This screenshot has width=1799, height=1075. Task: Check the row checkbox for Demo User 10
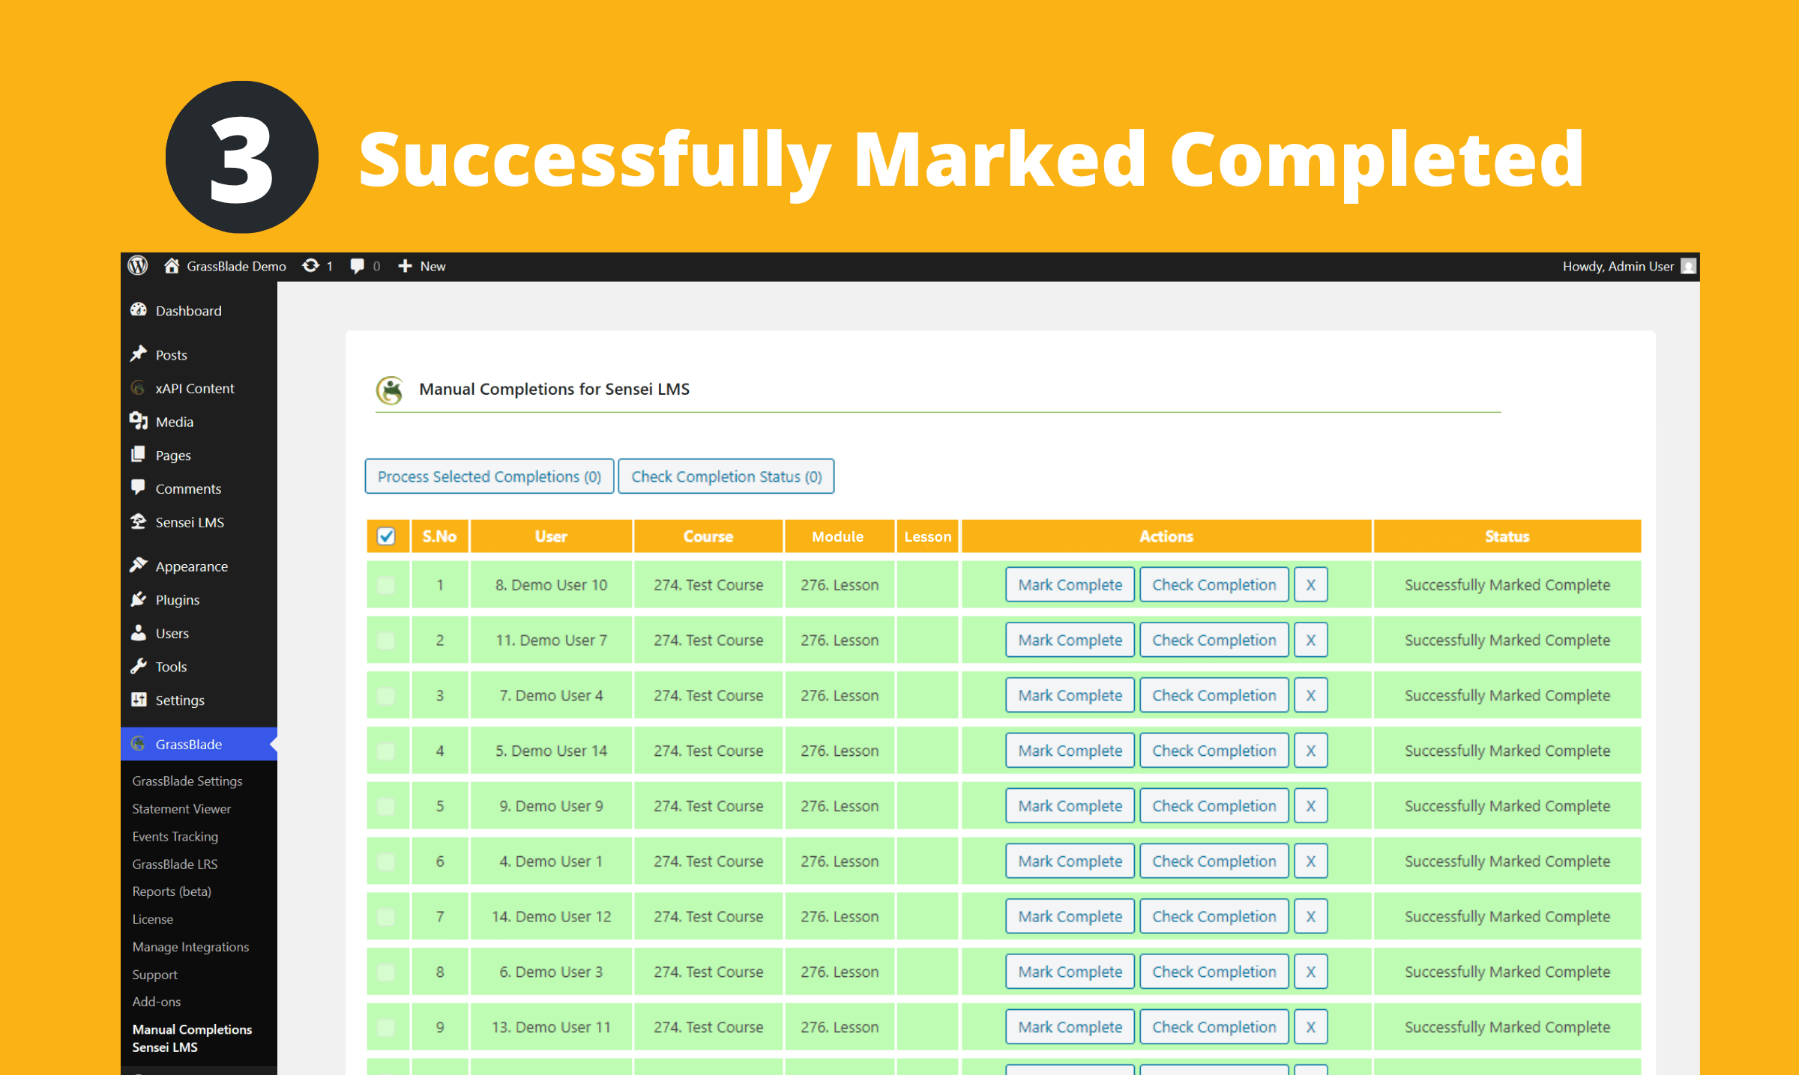click(x=387, y=584)
